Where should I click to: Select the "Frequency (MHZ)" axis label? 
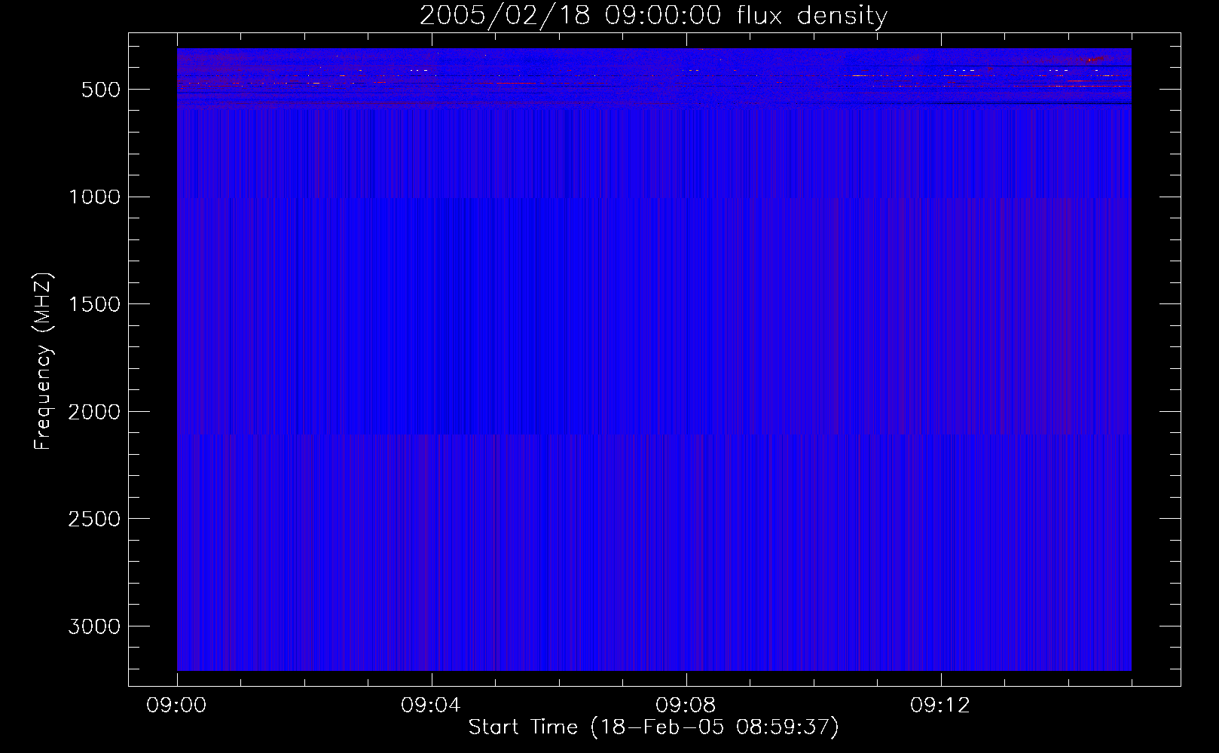[44, 361]
